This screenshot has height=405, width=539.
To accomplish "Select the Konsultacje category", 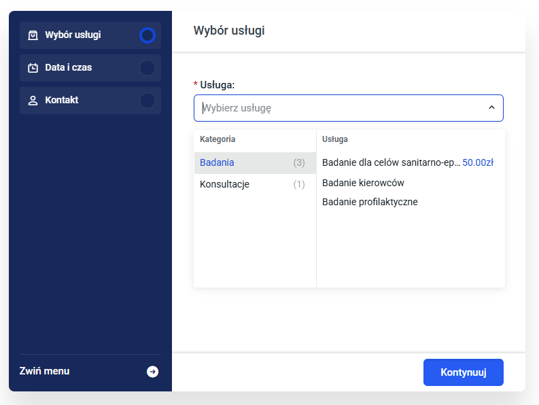I will point(224,184).
